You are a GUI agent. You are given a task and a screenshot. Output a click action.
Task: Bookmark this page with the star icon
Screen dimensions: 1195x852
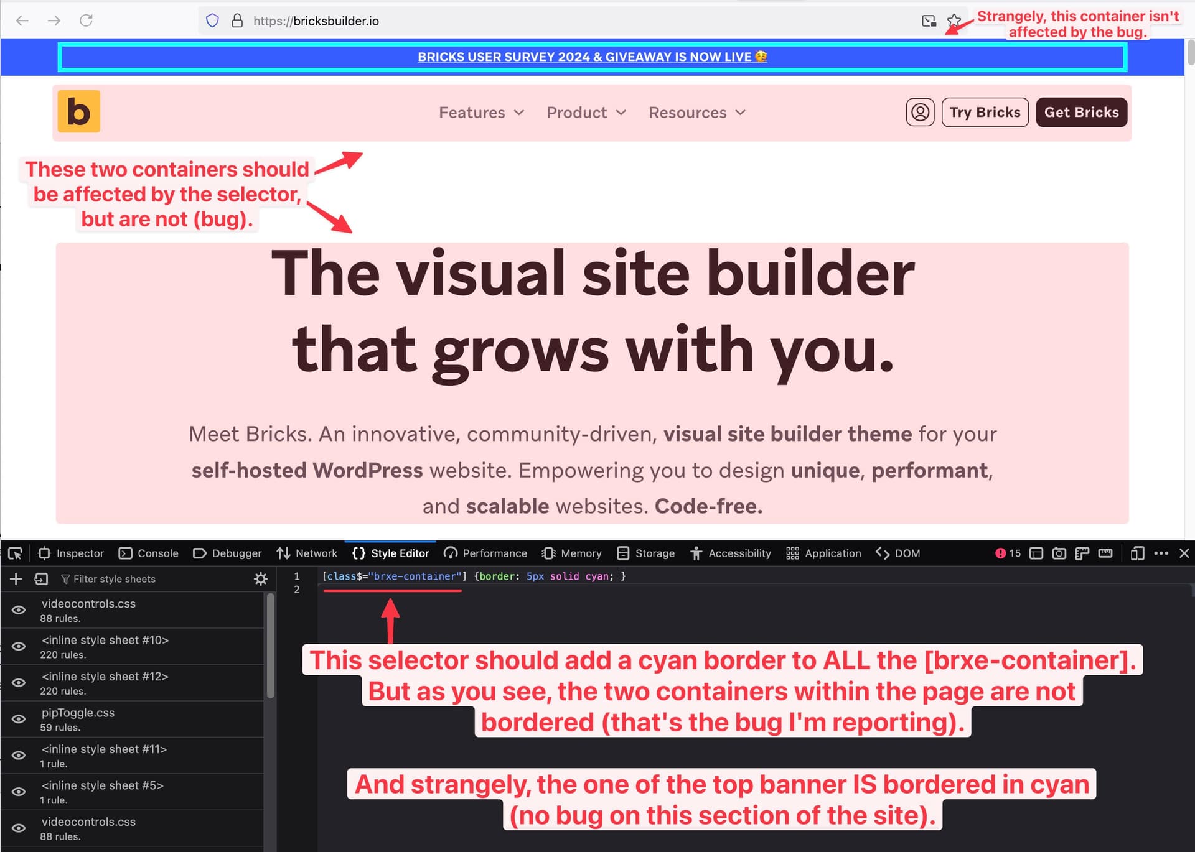954,21
